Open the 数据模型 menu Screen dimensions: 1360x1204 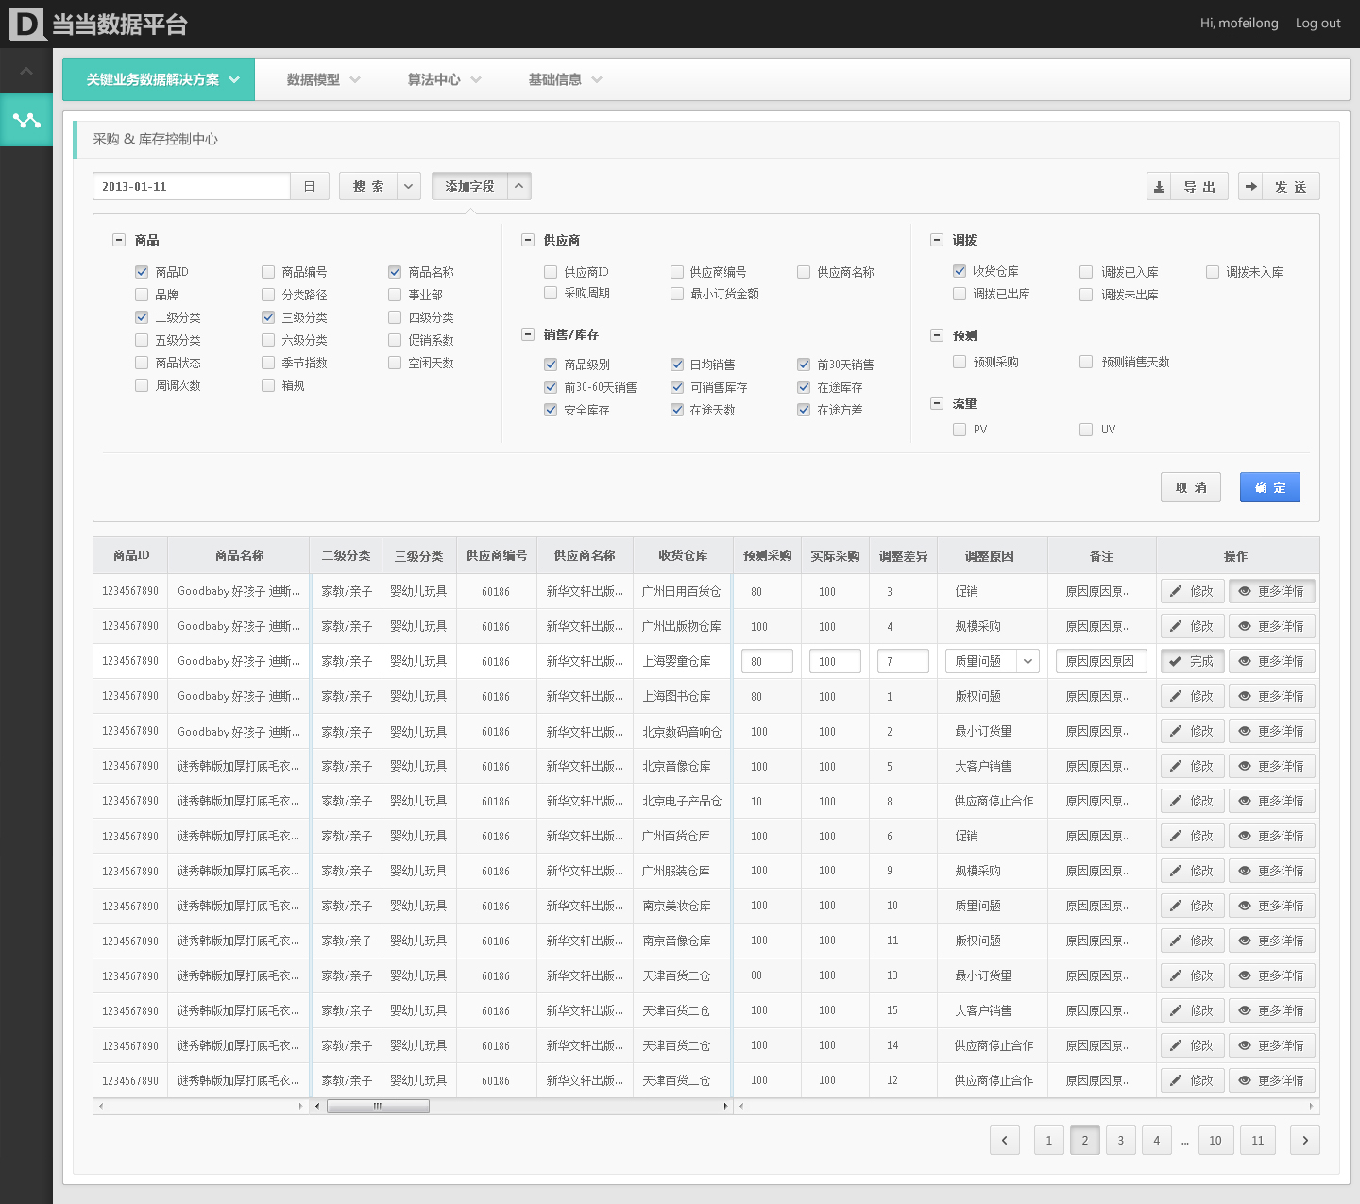(323, 79)
